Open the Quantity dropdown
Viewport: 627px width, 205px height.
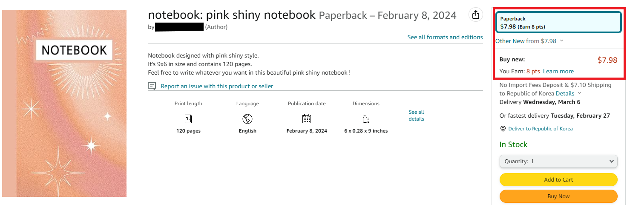point(558,162)
